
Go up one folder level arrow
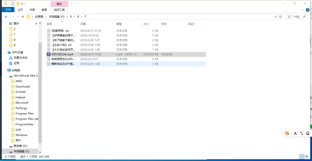point(23,17)
